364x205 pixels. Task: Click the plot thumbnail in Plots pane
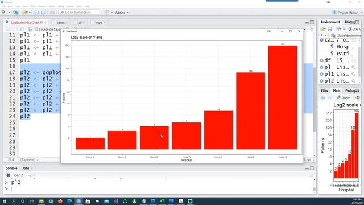341,147
